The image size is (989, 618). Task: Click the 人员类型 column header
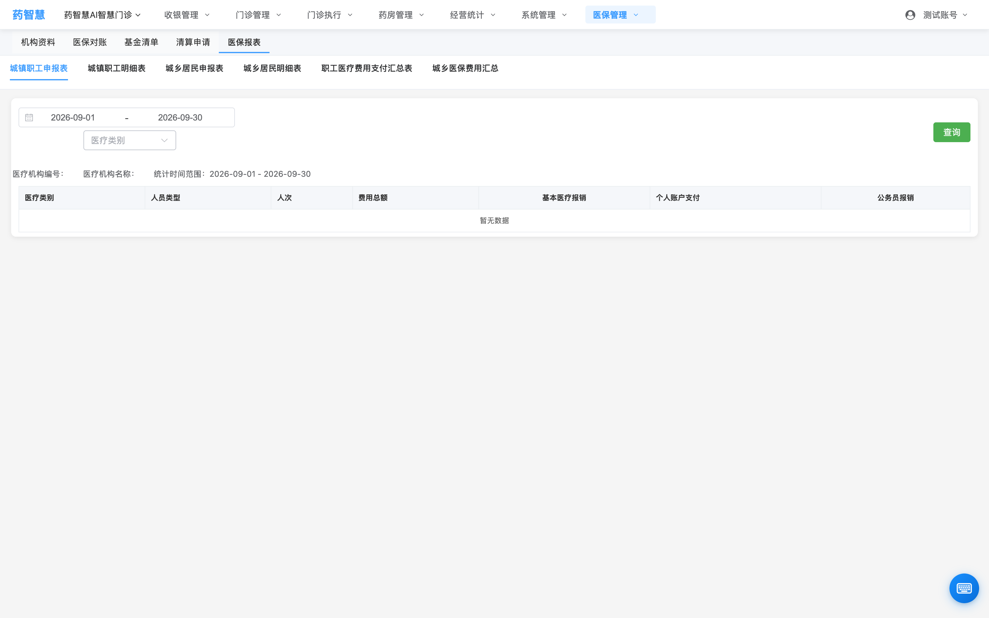tap(208, 198)
